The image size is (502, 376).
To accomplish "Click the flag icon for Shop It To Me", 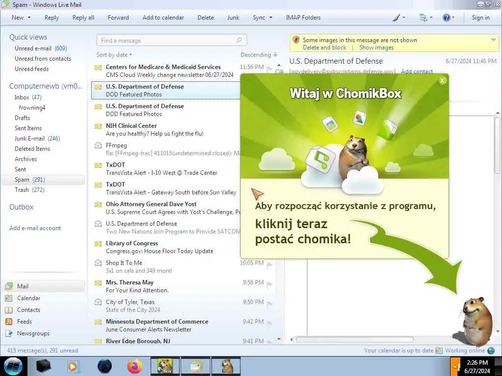I will 270,265.
